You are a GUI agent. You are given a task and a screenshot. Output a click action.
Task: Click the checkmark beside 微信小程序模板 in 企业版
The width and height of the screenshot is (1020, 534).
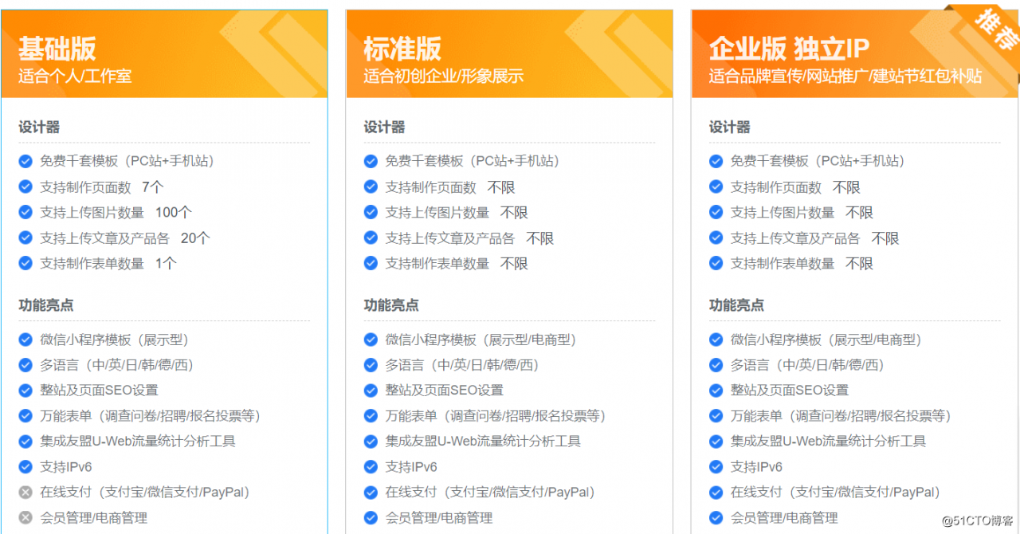pos(716,339)
